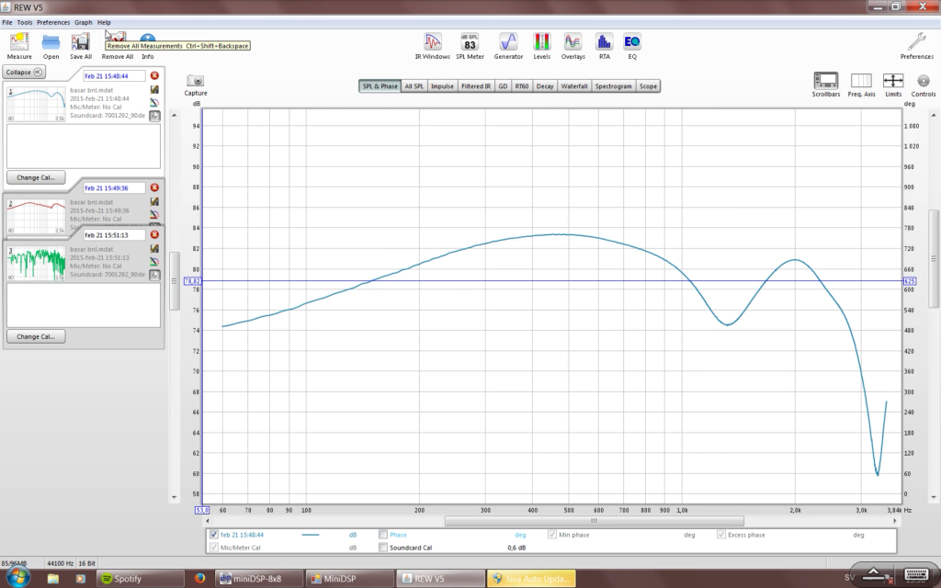Switch to the SPL & Phase graph tab
This screenshot has height=588, width=941.
[x=380, y=86]
